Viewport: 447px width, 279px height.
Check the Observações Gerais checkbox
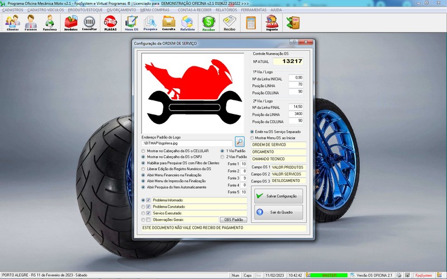(x=148, y=219)
